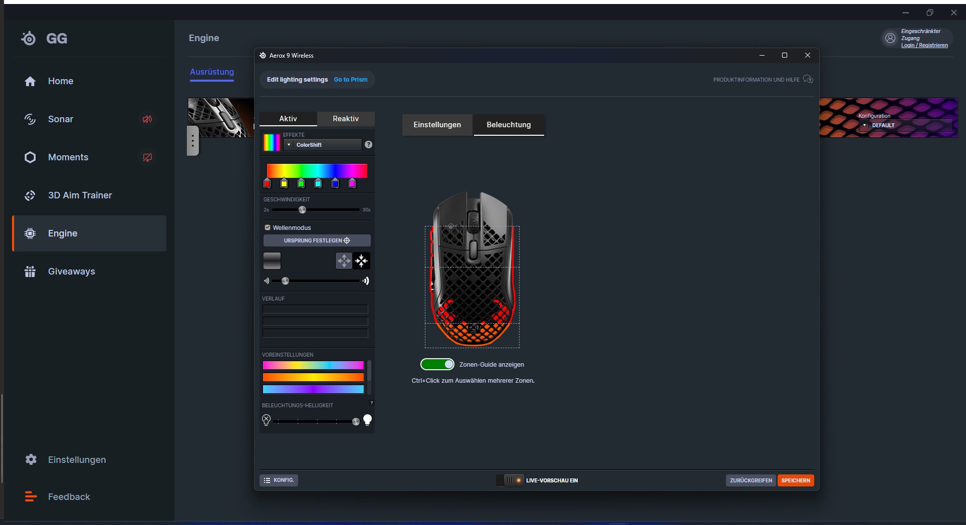
Task: Click the Aerox mouse device thumbnail
Action: [221, 118]
